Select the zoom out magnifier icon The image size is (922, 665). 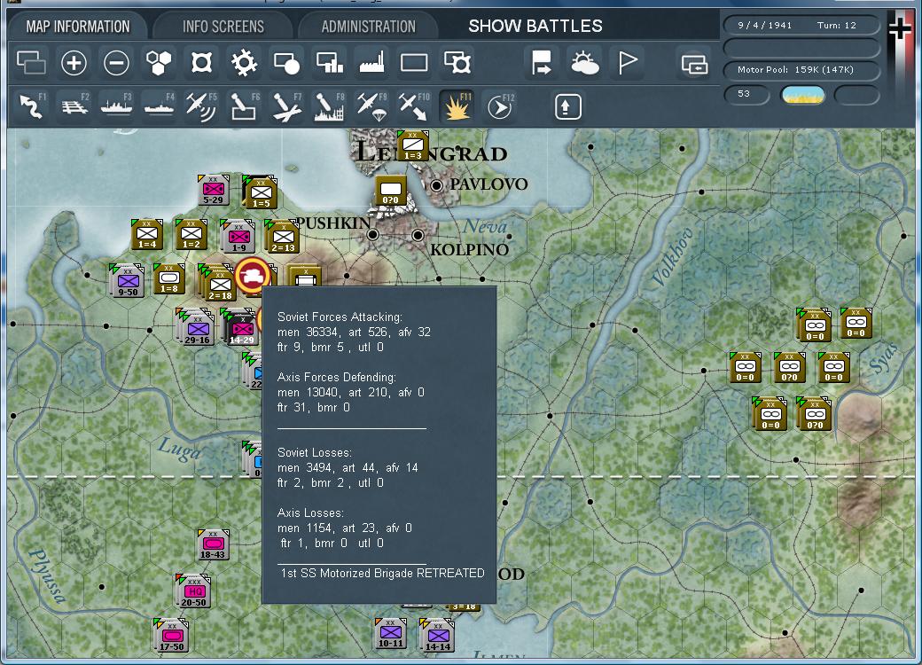pyautogui.click(x=117, y=63)
